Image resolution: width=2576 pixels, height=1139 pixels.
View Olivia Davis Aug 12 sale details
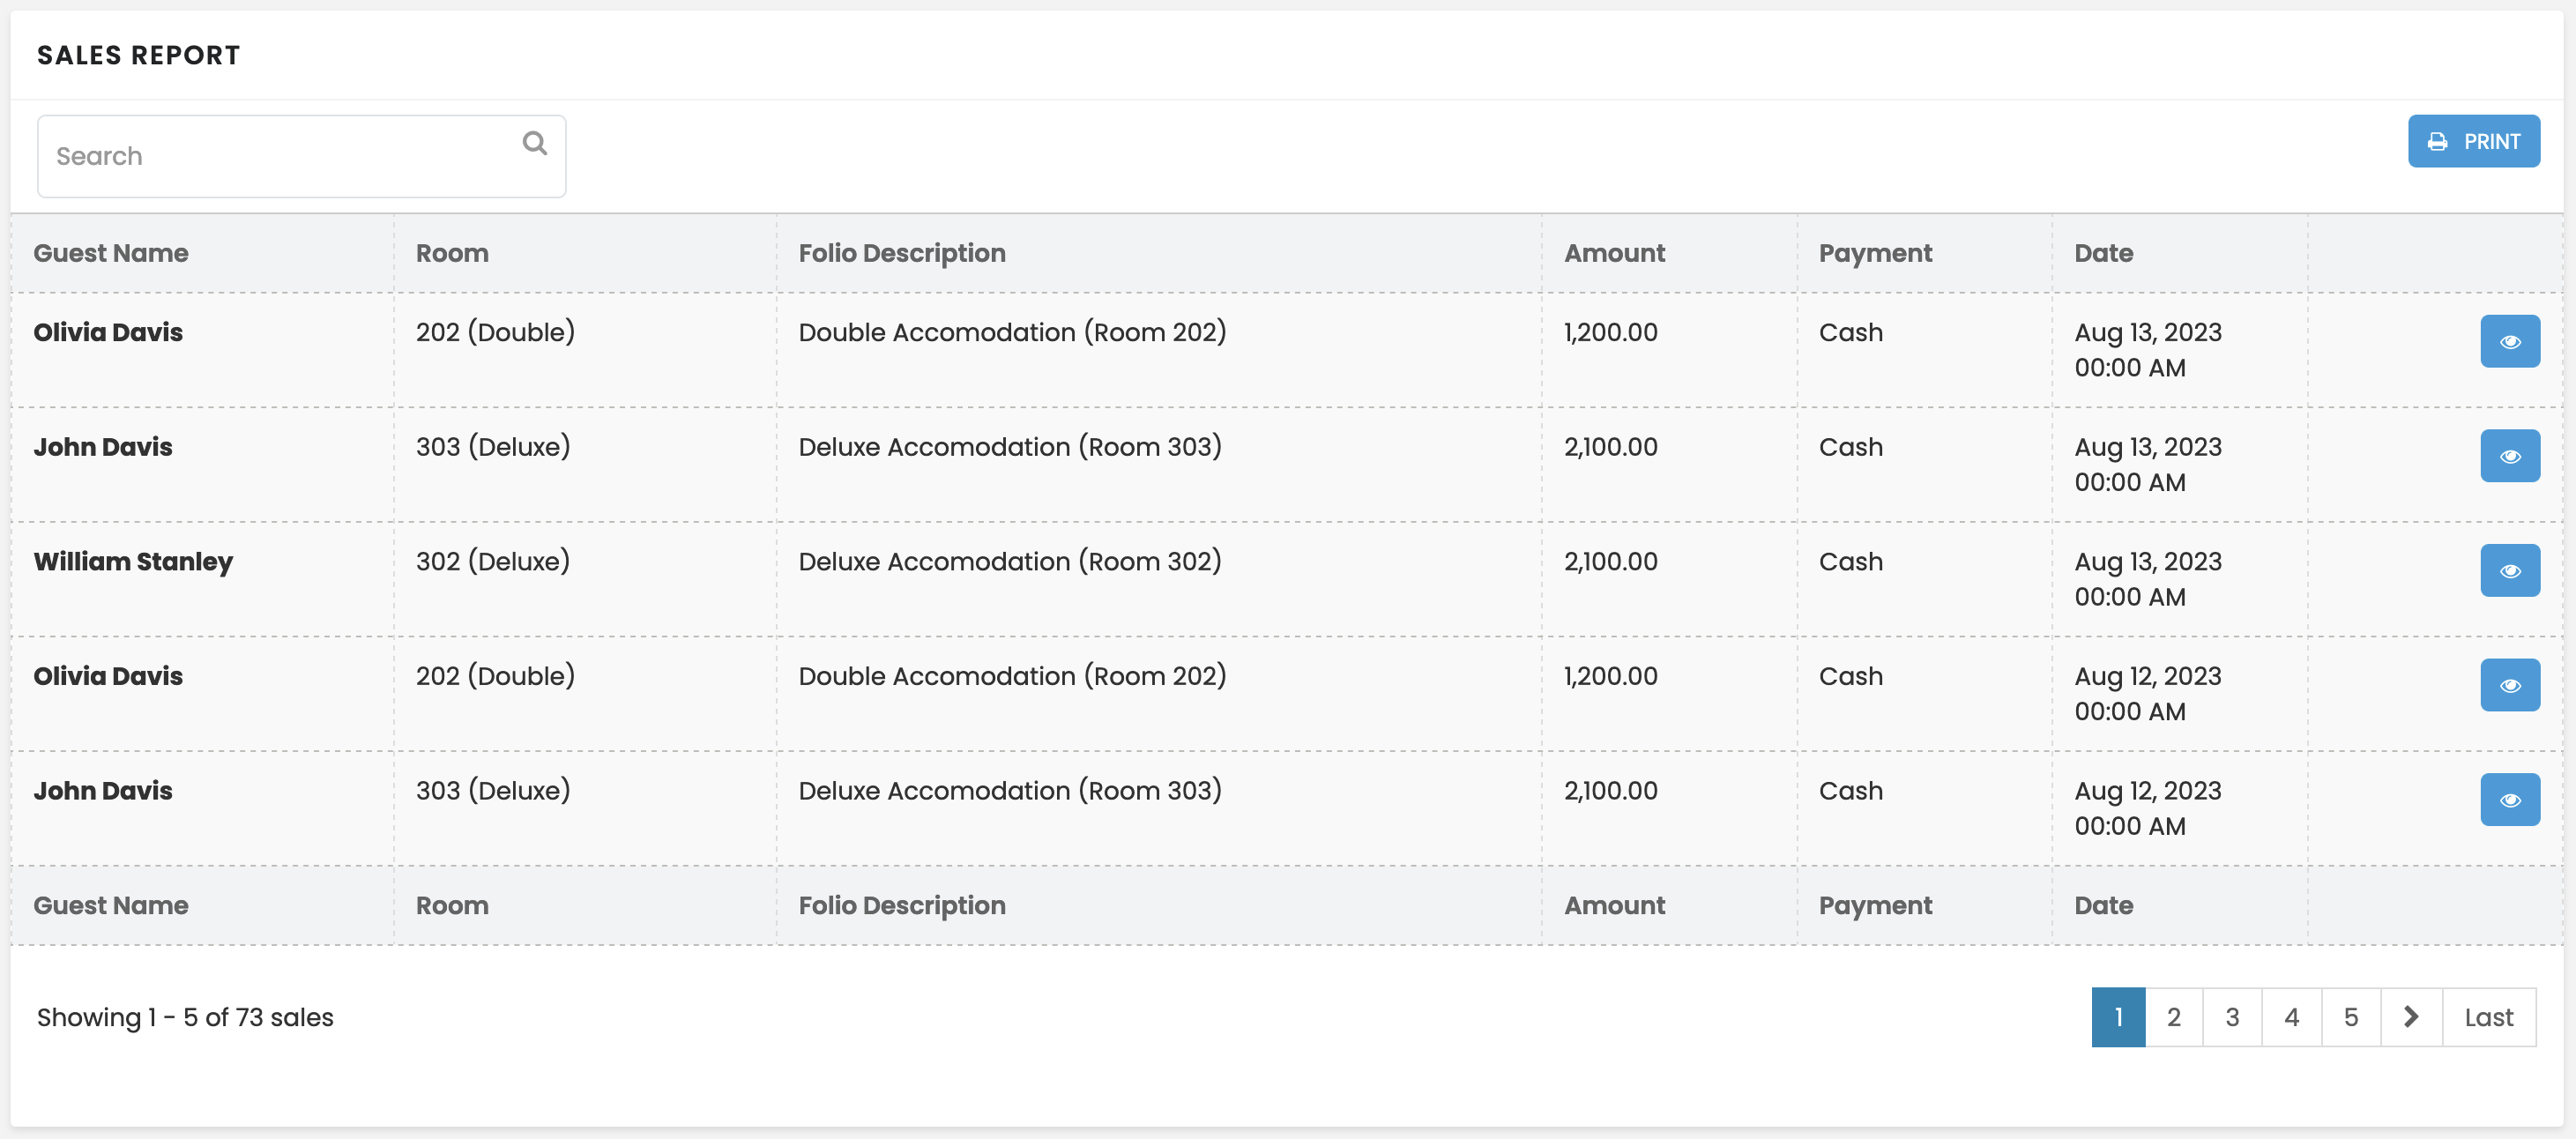coord(2510,685)
